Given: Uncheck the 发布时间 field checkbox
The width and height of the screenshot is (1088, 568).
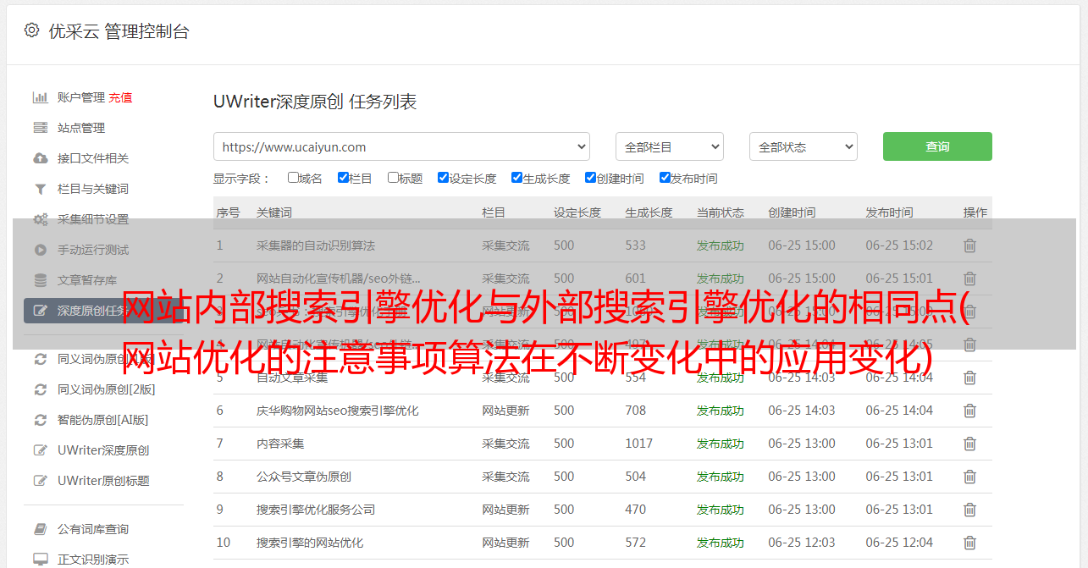Looking at the screenshot, I should pyautogui.click(x=665, y=178).
